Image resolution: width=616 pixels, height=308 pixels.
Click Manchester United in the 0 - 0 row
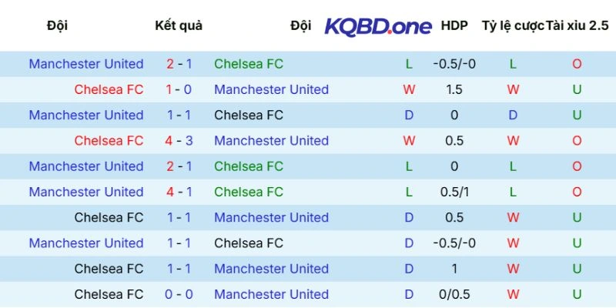(x=271, y=294)
